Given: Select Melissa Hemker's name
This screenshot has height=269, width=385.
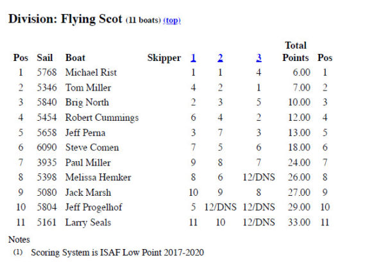Looking at the screenshot, I should (98, 177).
